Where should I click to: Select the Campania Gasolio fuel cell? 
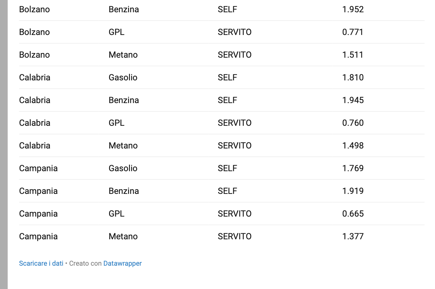[x=123, y=168]
